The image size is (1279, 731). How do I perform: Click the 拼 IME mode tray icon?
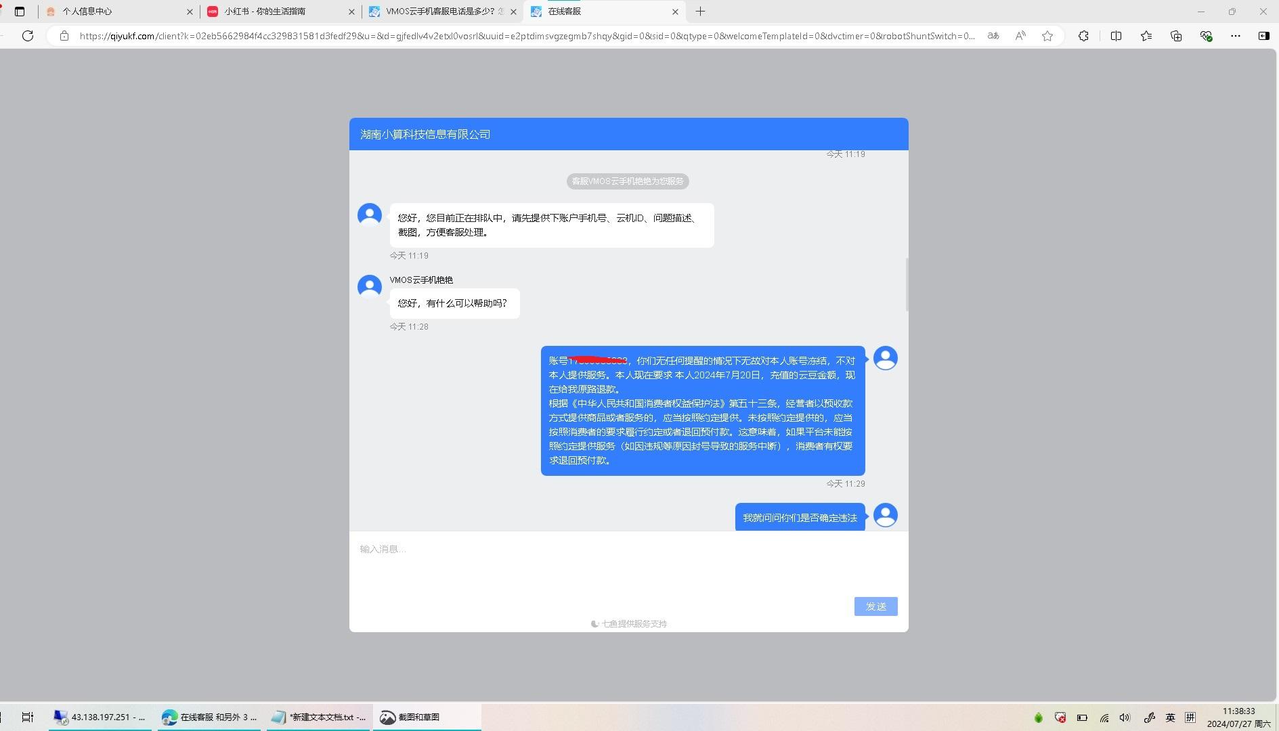click(x=1190, y=717)
